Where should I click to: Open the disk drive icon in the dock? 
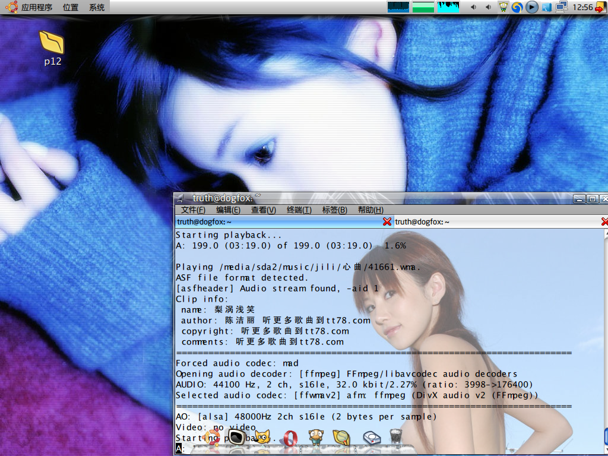point(372,438)
